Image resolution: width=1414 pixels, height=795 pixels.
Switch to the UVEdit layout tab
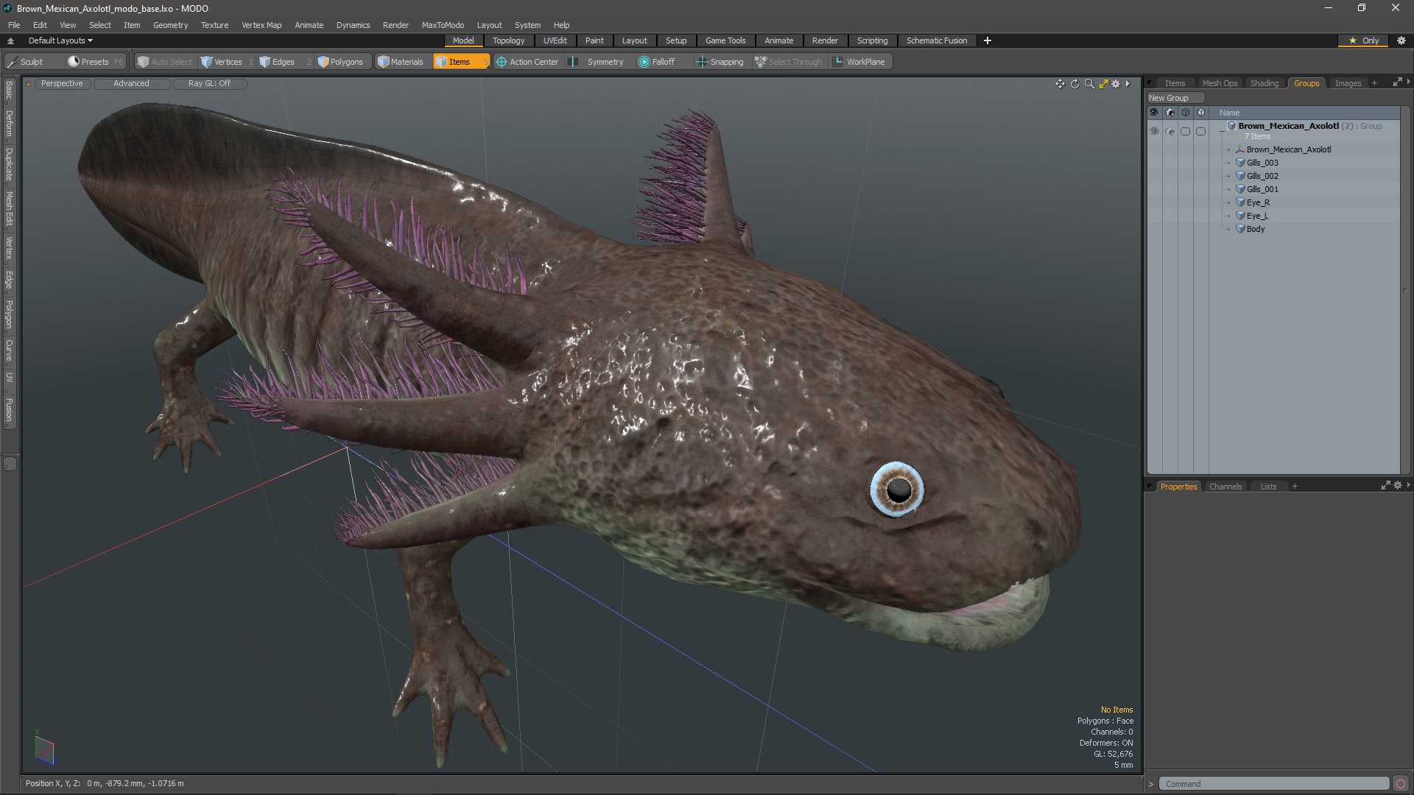[x=555, y=40]
